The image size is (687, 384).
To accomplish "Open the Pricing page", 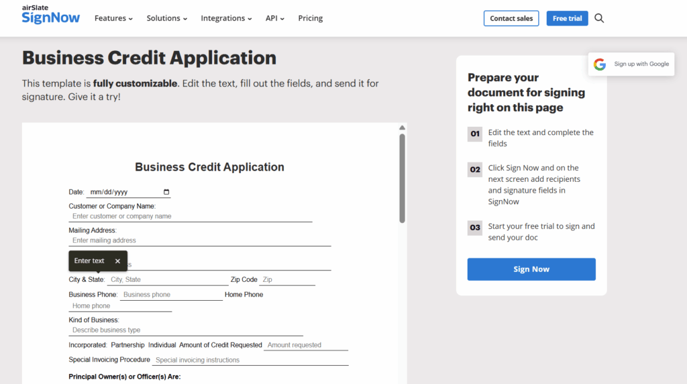I will click(x=310, y=18).
